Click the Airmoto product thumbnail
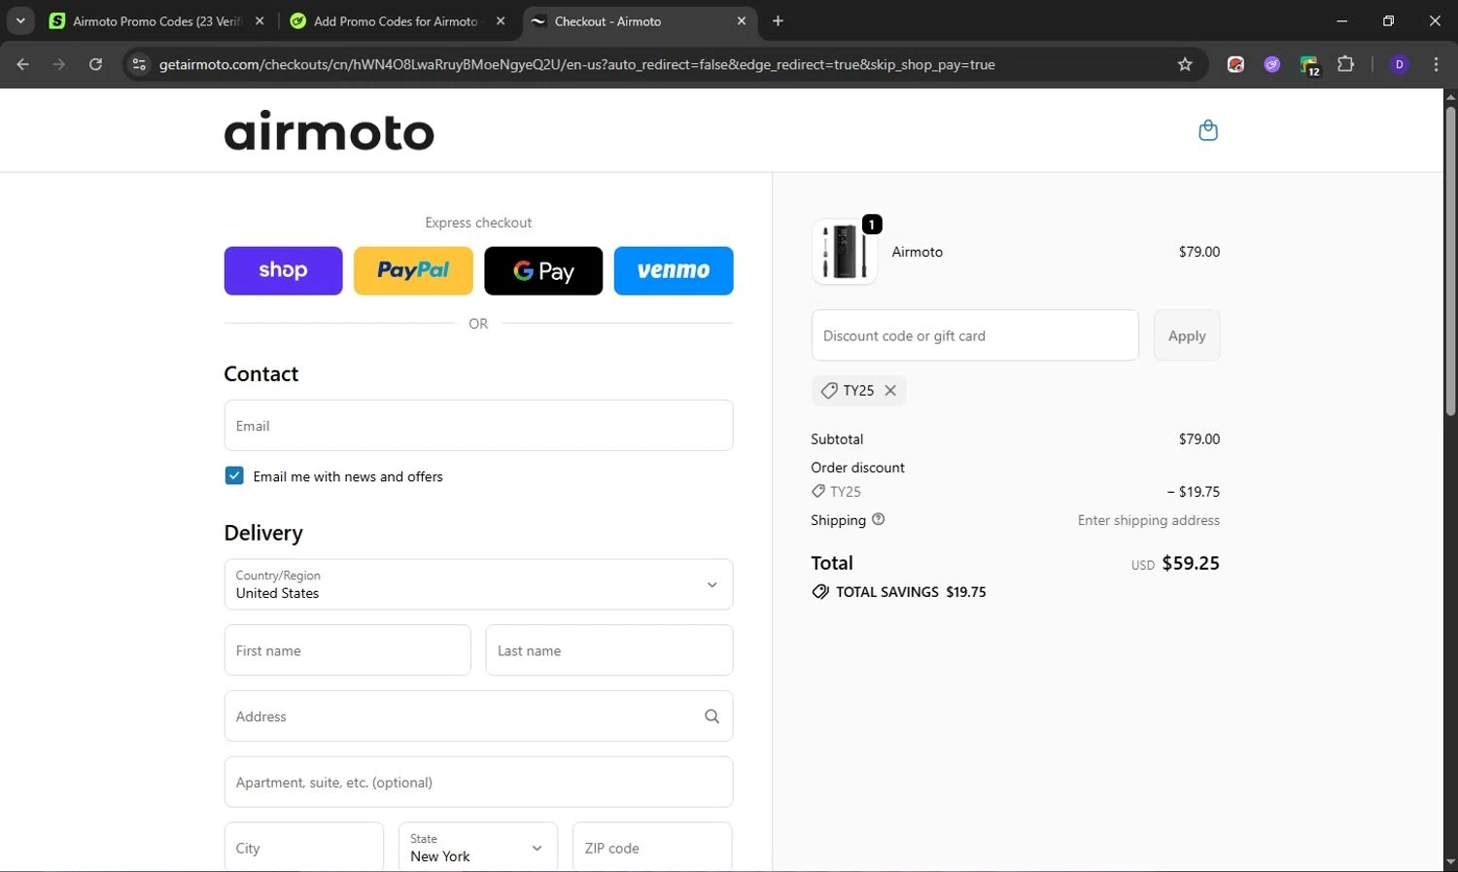The height and width of the screenshot is (872, 1458). coord(844,252)
